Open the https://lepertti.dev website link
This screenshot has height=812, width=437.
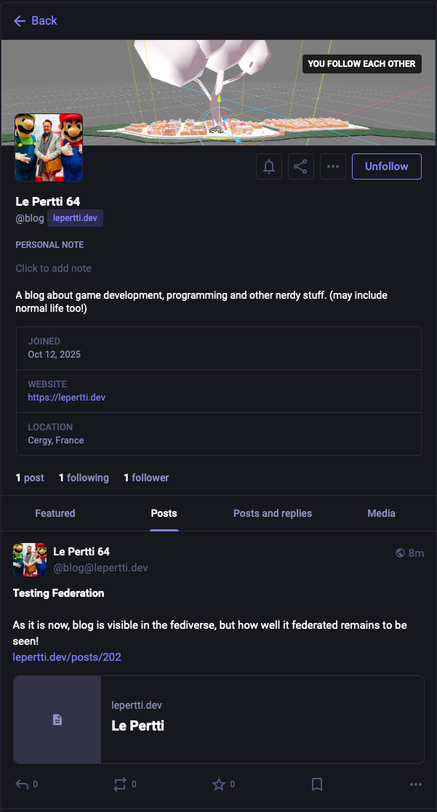(67, 398)
